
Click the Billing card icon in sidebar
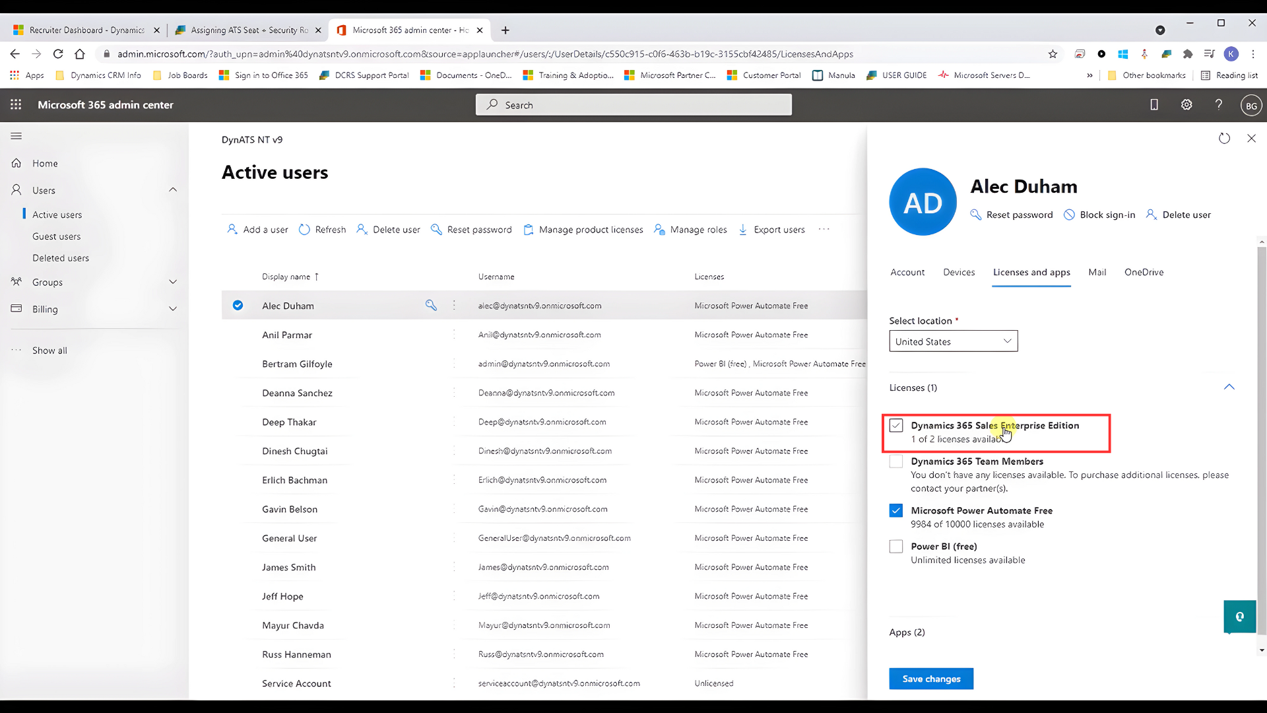tap(16, 308)
